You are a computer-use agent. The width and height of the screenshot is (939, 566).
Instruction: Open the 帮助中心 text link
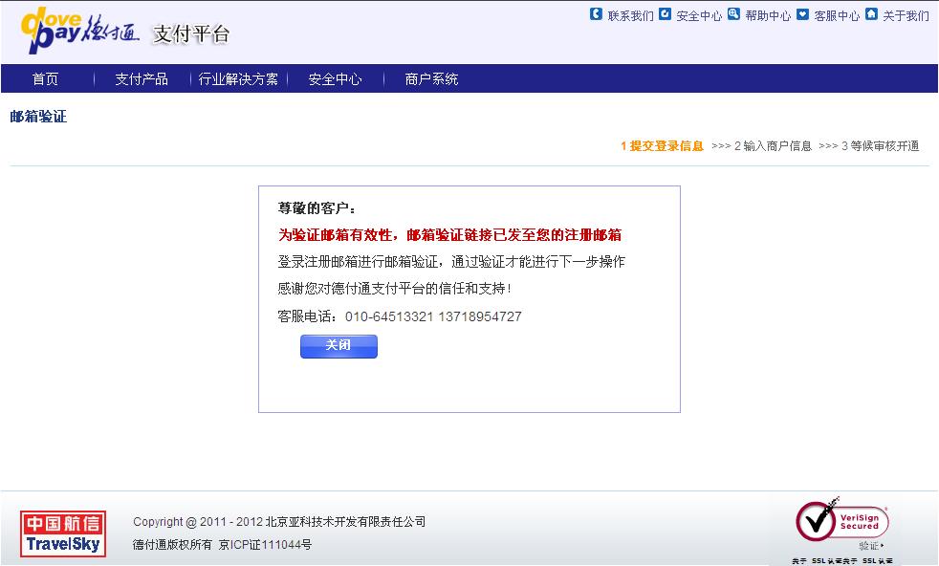tap(768, 16)
